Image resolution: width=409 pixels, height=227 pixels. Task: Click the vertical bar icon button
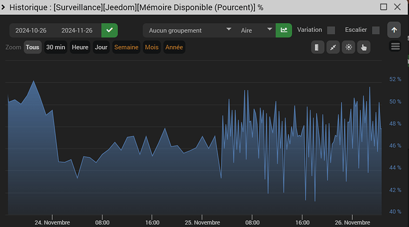318,47
